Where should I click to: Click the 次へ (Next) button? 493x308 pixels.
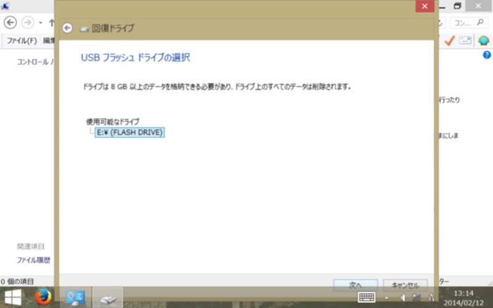click(x=356, y=285)
